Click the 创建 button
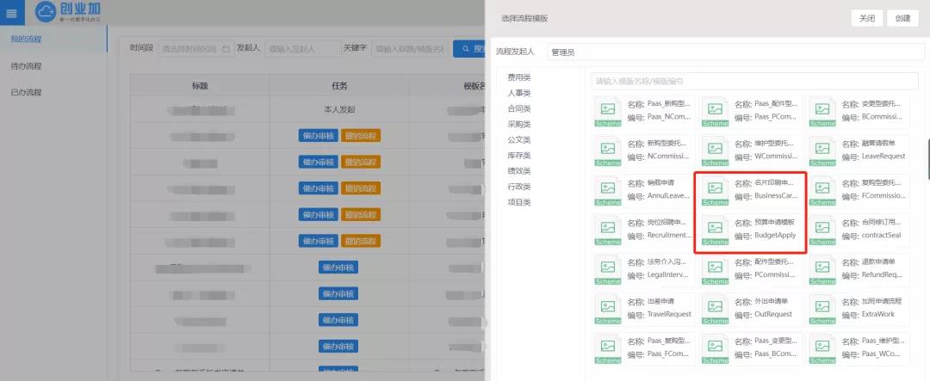 902,18
